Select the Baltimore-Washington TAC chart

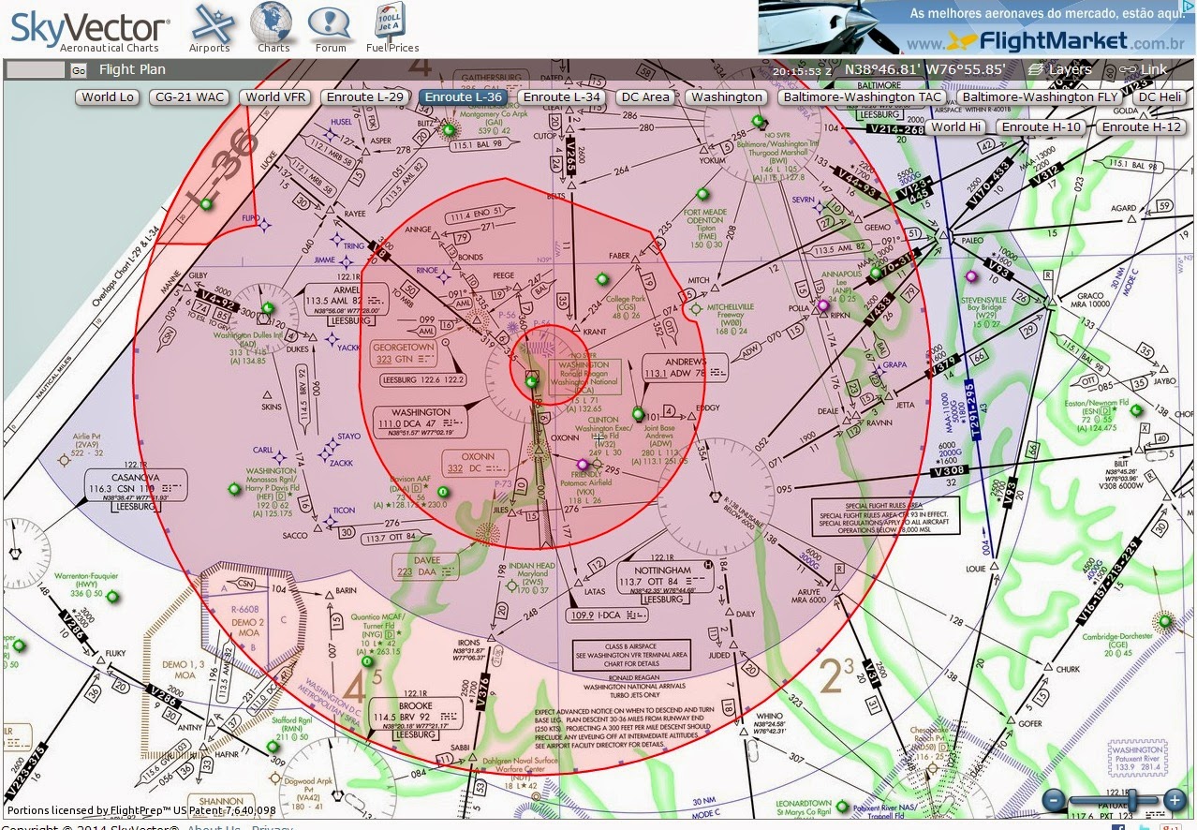[x=867, y=96]
